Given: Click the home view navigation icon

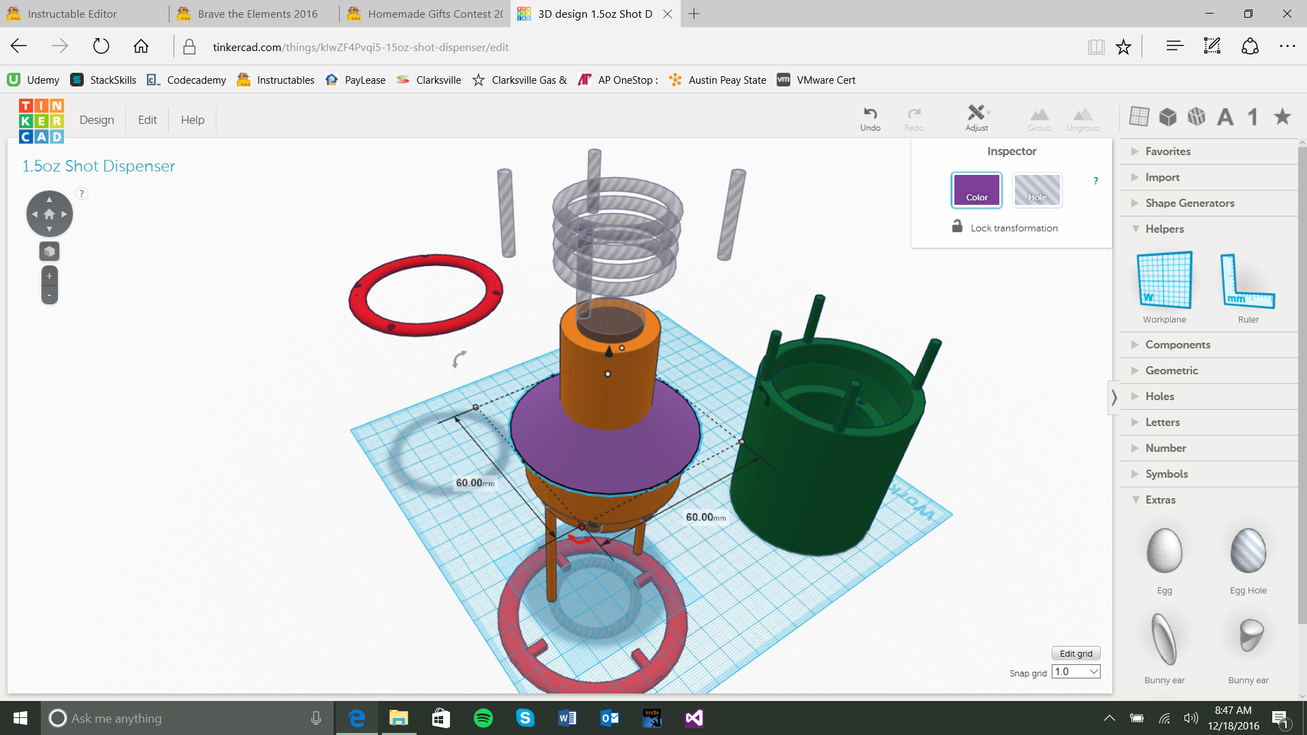Looking at the screenshot, I should coord(49,214).
